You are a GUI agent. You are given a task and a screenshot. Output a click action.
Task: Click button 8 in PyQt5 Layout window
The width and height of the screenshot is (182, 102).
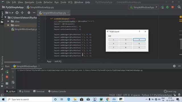pyautogui.click(x=126, y=47)
